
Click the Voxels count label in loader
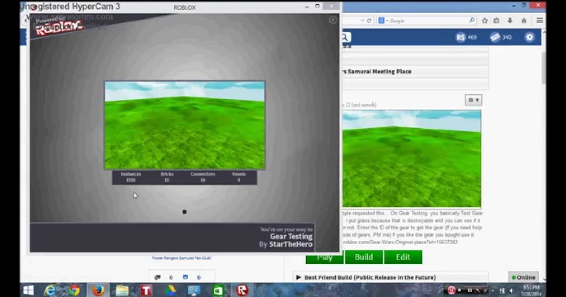tap(239, 174)
